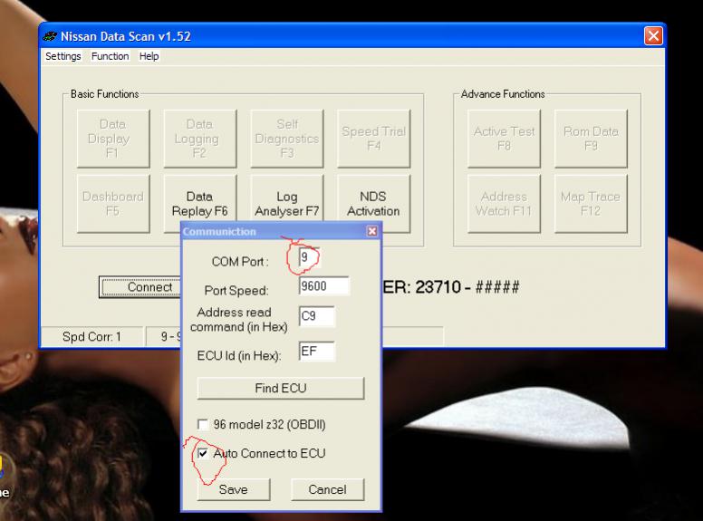Toggle the Auto Connect to ECU checkbox
Screen dimensions: 703x521
pos(203,453)
